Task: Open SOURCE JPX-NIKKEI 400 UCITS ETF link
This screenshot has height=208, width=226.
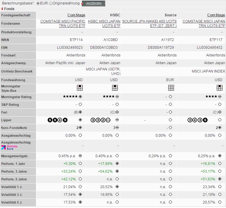Action: (x=149, y=23)
